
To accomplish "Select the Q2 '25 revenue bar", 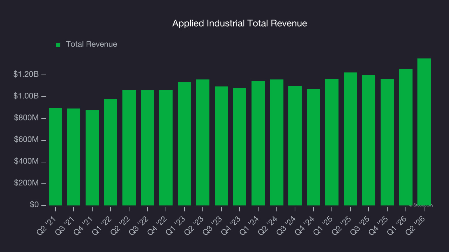I will 350,139.
